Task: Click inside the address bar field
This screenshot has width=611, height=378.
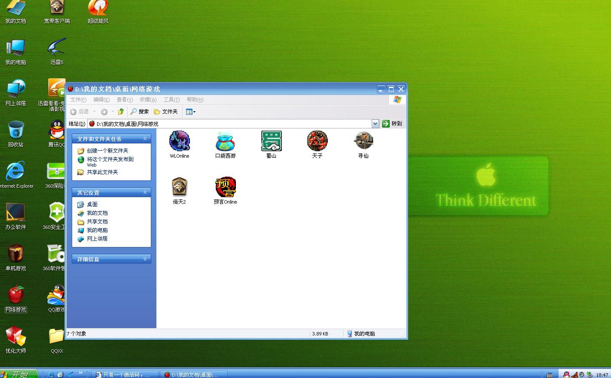Action: pos(232,124)
